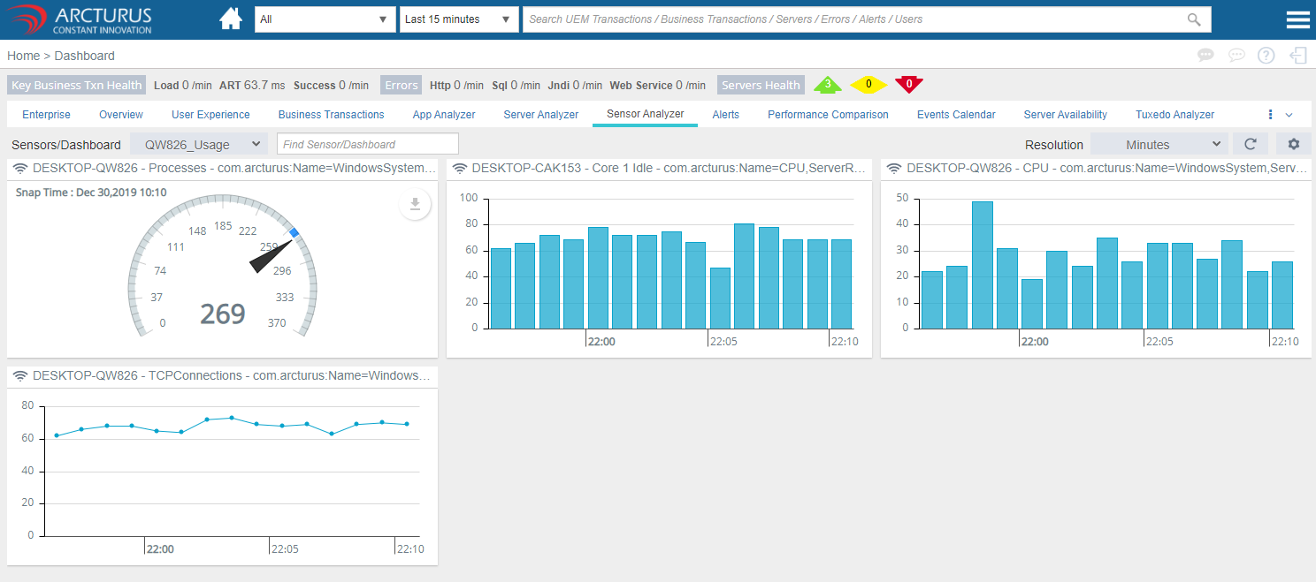Open the Alerts tab
Screen dimensions: 1316x582
pos(725,115)
